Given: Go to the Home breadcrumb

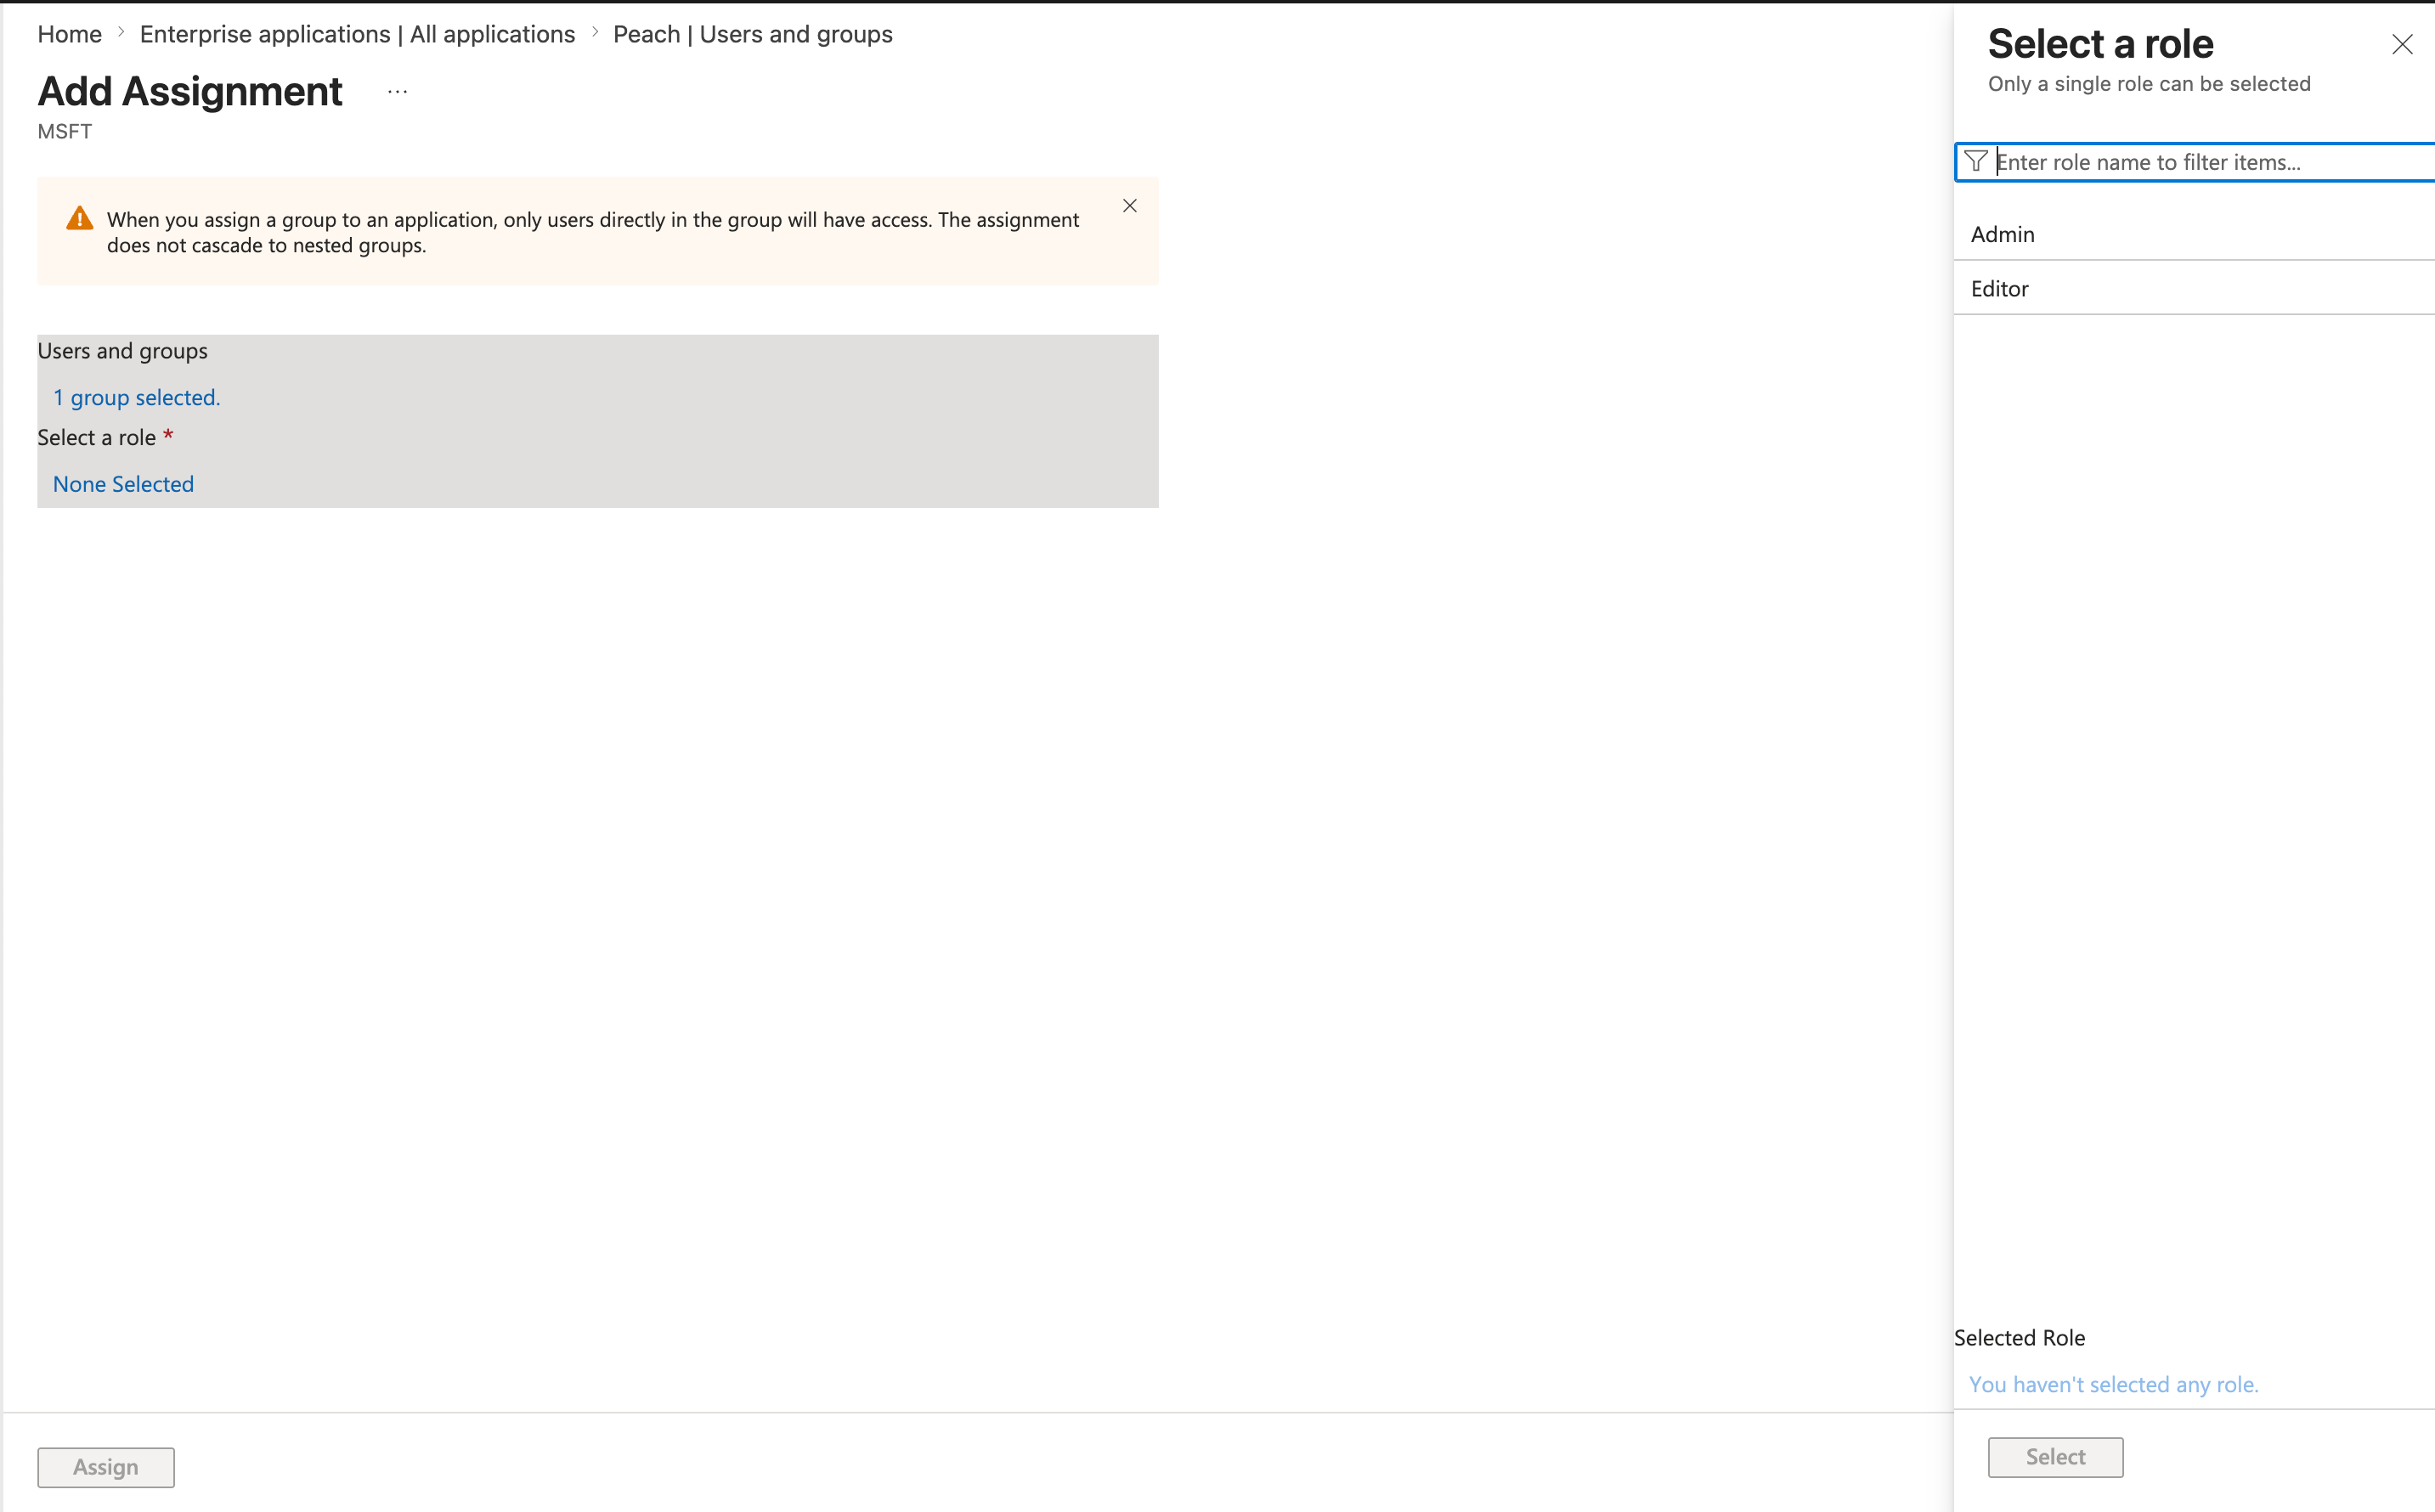Looking at the screenshot, I should tap(70, 34).
